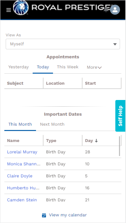Open the hamburger navigation menu
Viewport: 126px width, 223px height.
[x=9, y=10]
